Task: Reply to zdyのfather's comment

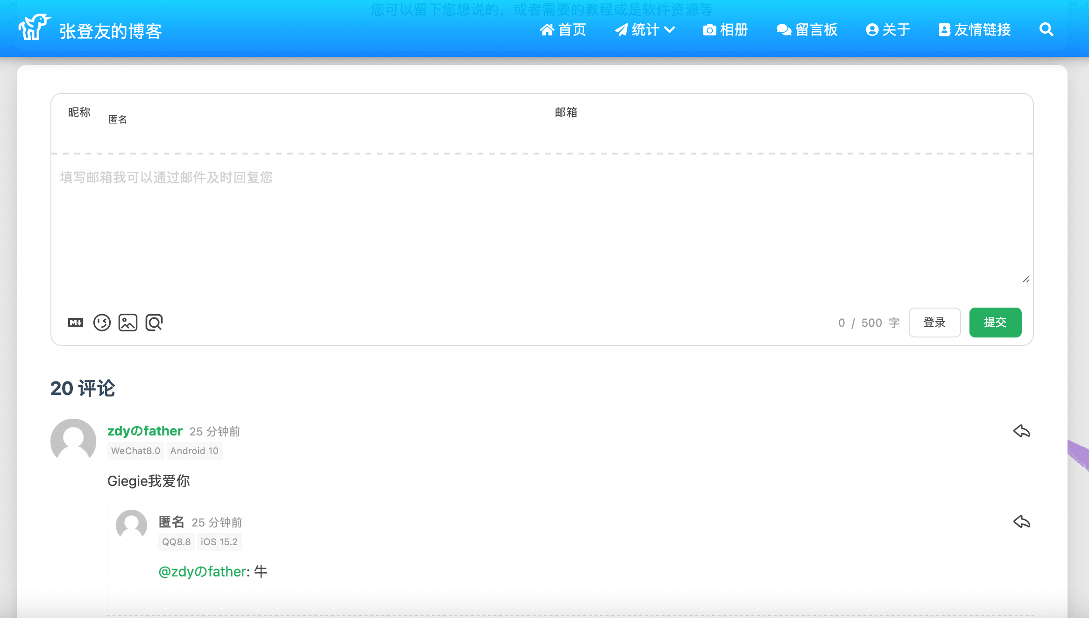Action: click(x=1022, y=431)
